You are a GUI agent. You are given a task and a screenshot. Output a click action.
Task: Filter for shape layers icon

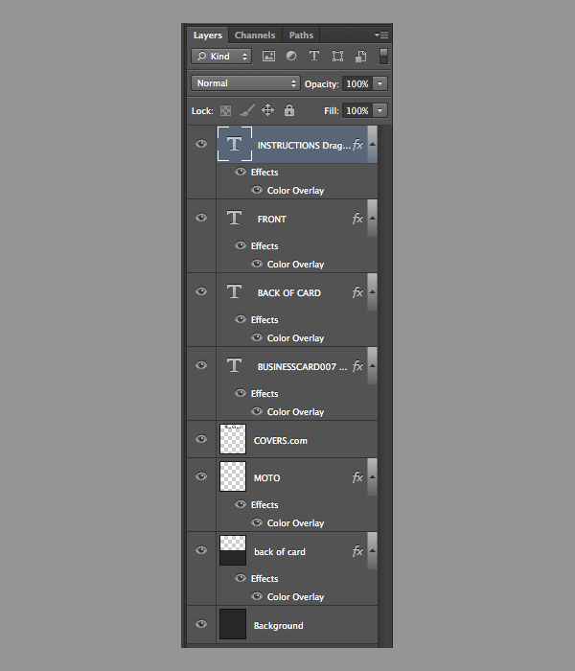[337, 56]
